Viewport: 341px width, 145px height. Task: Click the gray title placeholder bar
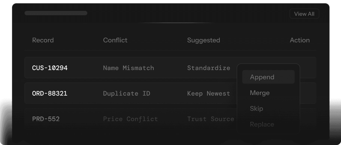click(x=56, y=13)
